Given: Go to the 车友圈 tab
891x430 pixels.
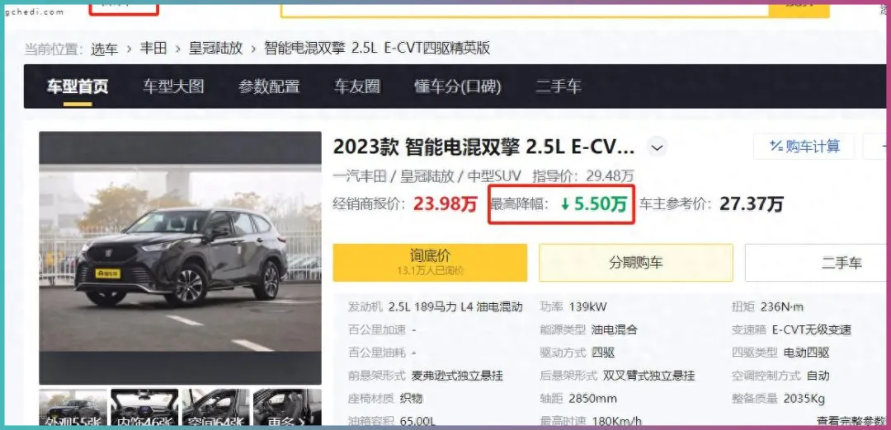Looking at the screenshot, I should coord(357,86).
